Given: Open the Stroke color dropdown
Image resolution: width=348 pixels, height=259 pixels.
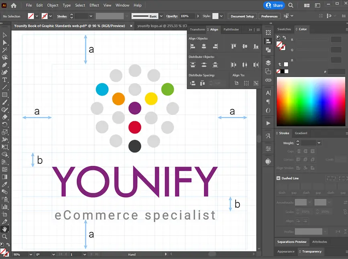Looking at the screenshot, I should (51, 16).
